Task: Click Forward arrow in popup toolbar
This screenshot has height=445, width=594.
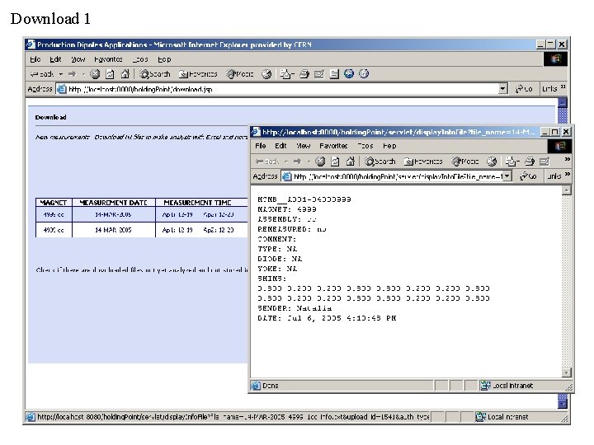Action: click(x=297, y=162)
